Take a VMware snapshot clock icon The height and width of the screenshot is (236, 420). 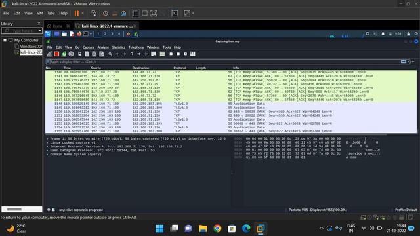click(x=106, y=13)
